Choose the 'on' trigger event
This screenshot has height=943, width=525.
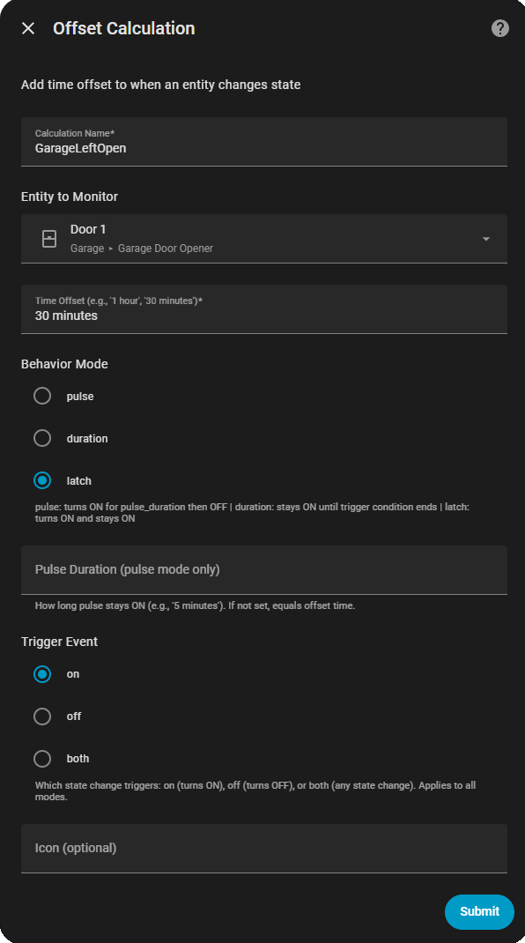pos(42,674)
